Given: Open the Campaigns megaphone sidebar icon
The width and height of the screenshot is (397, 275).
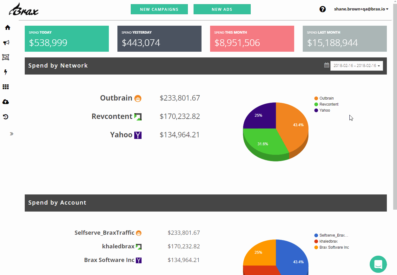Looking at the screenshot, I should click(x=6, y=43).
